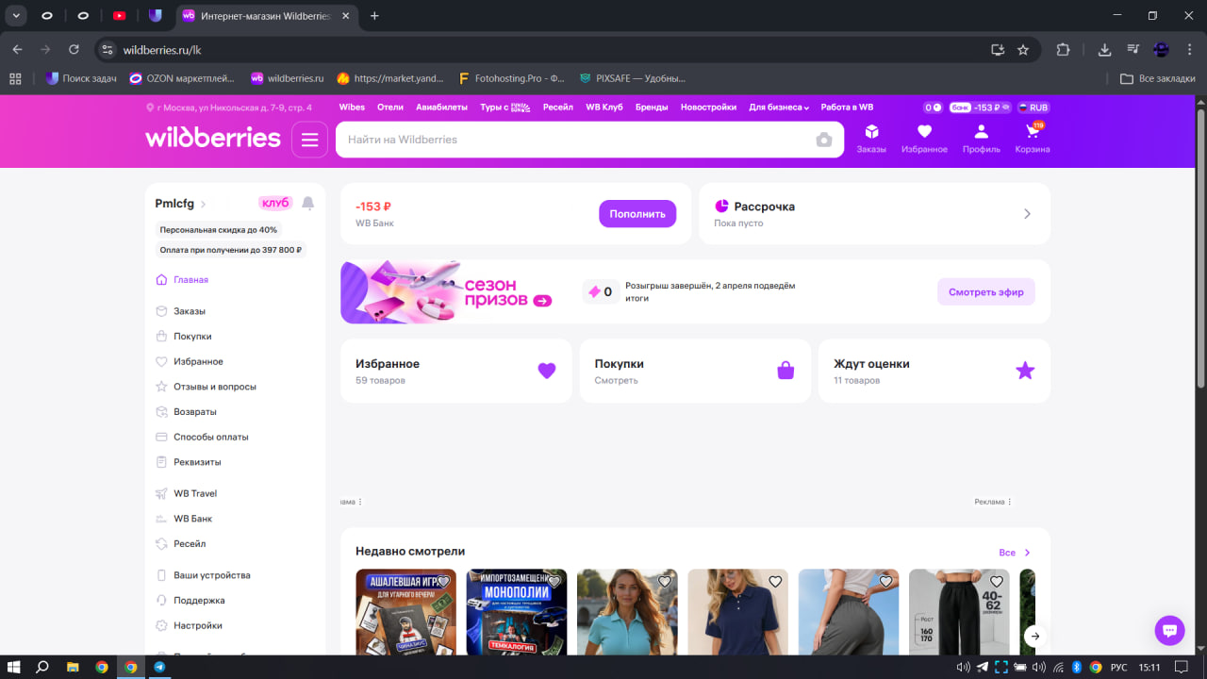This screenshot has width=1207, height=679.
Task: Click the Wildberries logo
Action: 213,138
